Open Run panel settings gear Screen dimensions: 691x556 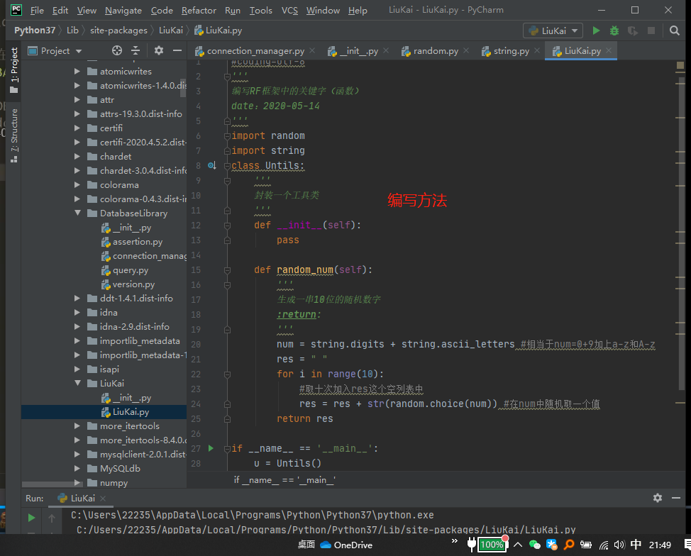[x=658, y=499]
